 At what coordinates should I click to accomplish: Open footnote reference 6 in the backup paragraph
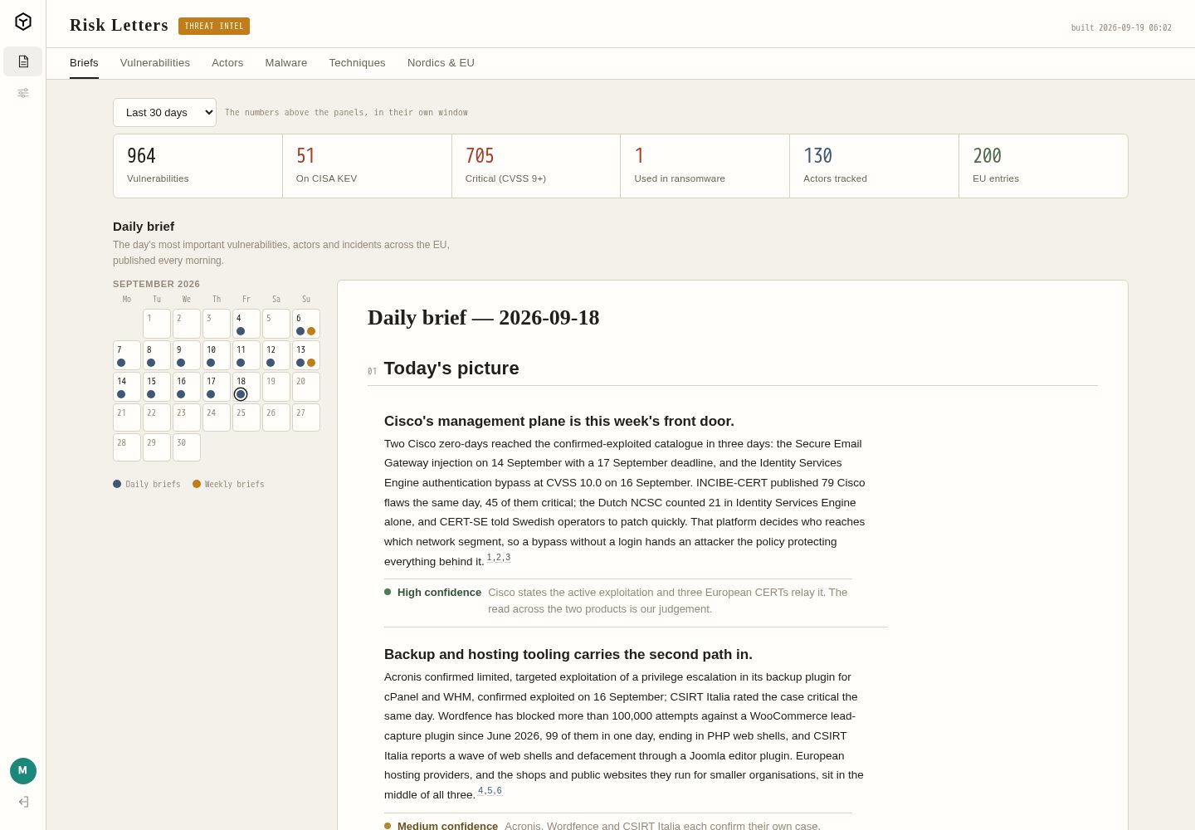coord(499,790)
